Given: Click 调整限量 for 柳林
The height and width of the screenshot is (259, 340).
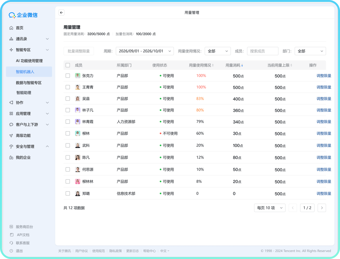Looking at the screenshot, I should 324,133.
